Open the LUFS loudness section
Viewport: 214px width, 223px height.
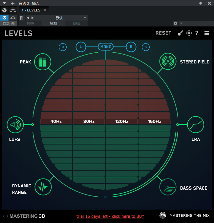(x=15, y=125)
